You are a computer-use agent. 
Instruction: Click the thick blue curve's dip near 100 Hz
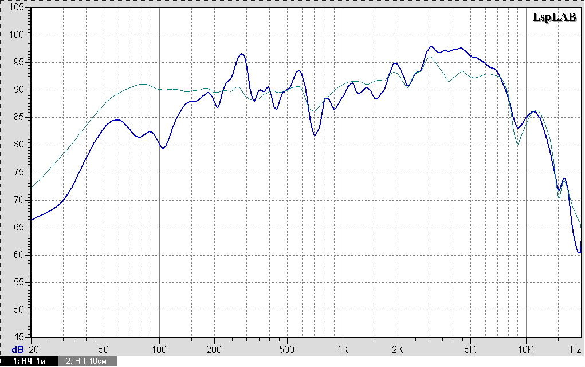click(163, 149)
